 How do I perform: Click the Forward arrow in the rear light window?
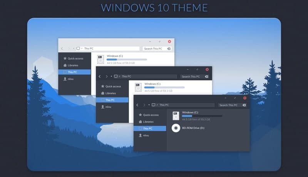[69, 48]
